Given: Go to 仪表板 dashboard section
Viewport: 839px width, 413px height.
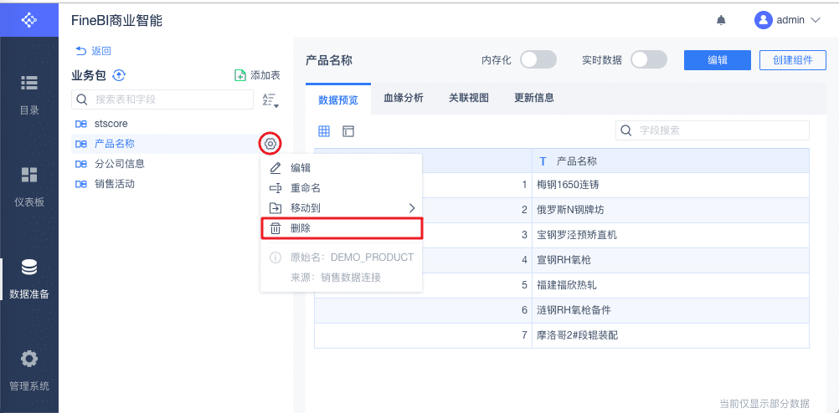Looking at the screenshot, I should pos(29,186).
